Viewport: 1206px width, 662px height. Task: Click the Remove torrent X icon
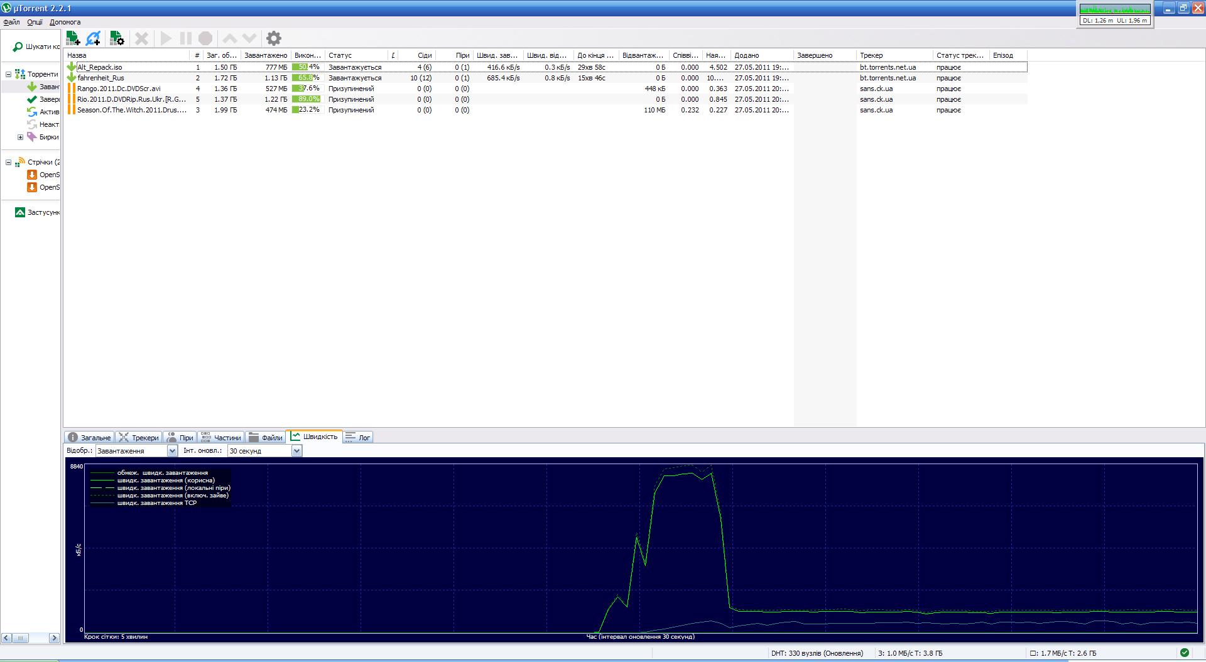coord(142,38)
